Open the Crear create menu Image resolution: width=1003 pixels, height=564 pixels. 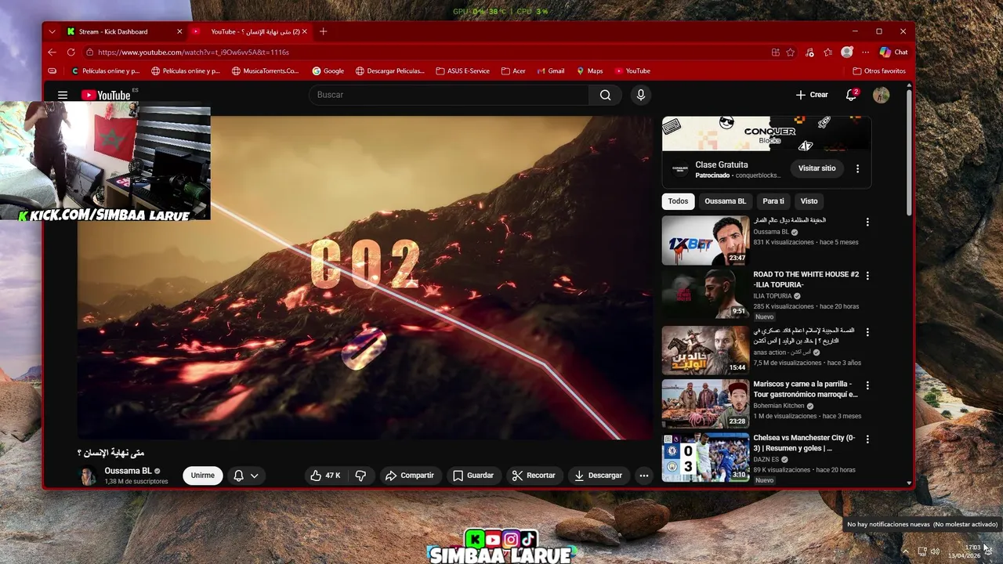812,95
